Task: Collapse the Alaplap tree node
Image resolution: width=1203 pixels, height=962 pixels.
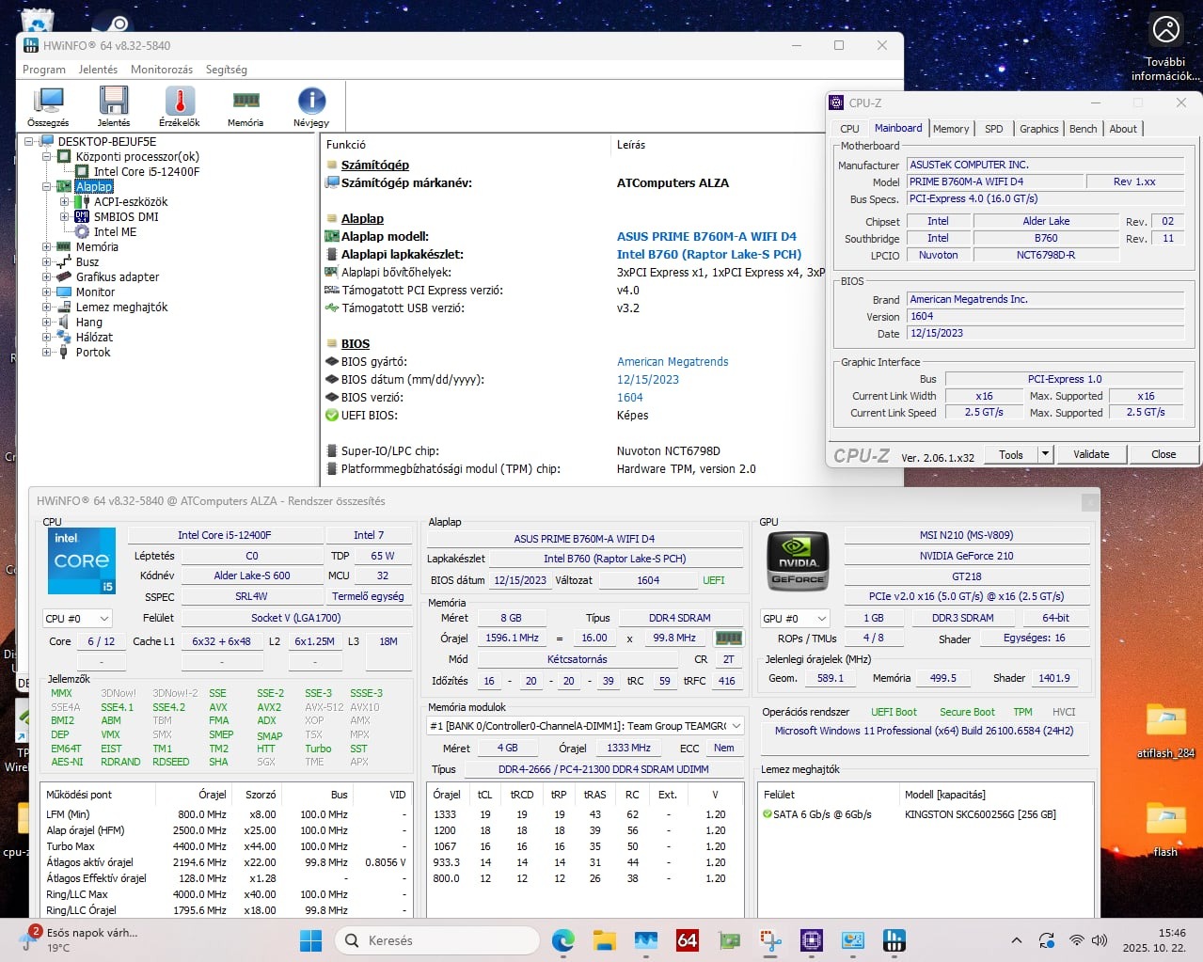Action: click(46, 187)
